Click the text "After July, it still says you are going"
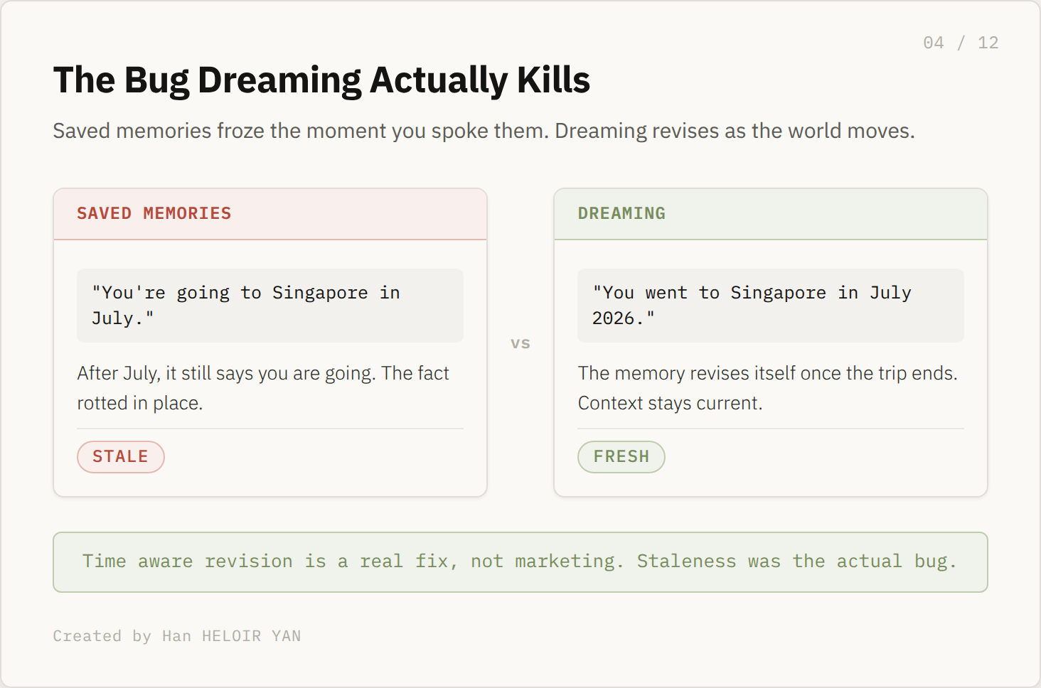The image size is (1041, 688). 226,373
